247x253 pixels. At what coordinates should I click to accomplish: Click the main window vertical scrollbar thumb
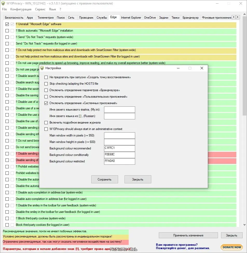click(x=244, y=66)
